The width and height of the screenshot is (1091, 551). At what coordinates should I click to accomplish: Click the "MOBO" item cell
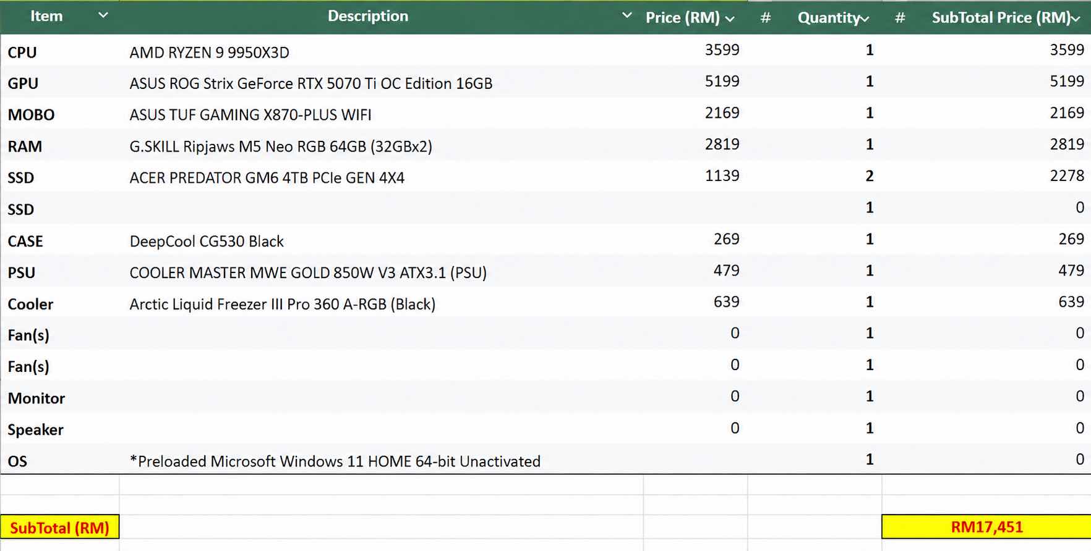31,115
